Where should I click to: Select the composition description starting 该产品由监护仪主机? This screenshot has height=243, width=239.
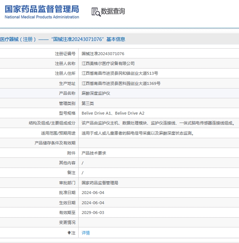[x=158, y=123]
